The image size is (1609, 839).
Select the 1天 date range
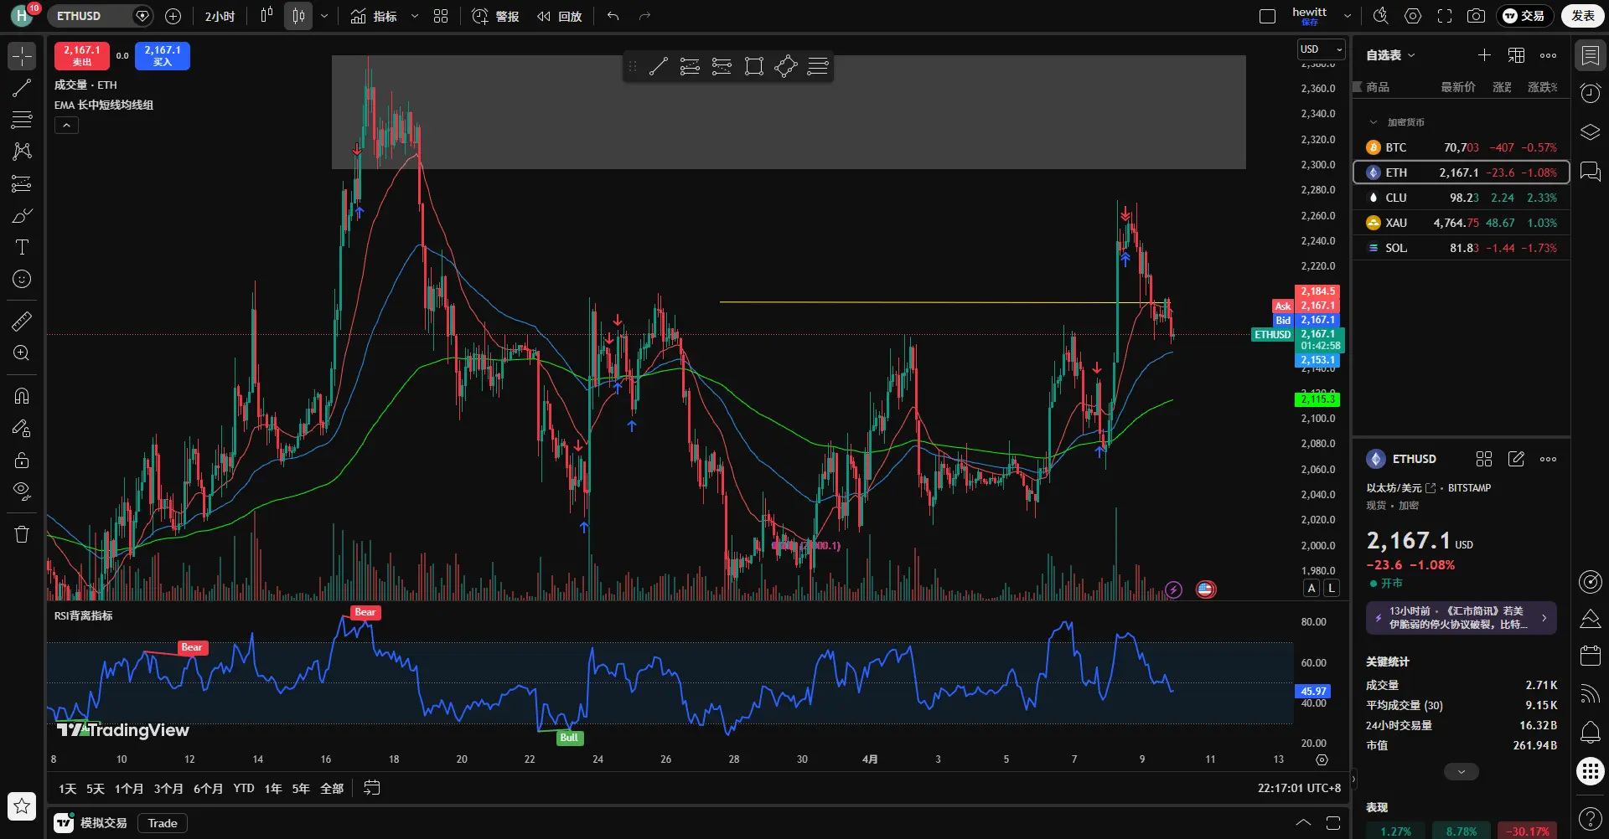(68, 789)
